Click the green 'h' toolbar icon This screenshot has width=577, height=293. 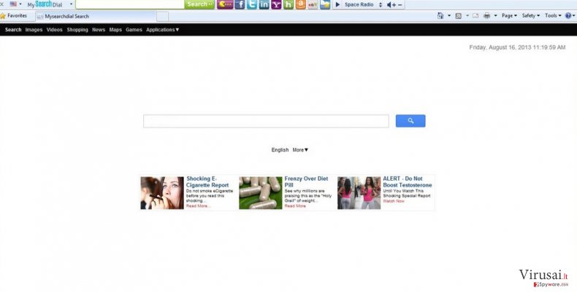click(288, 4)
